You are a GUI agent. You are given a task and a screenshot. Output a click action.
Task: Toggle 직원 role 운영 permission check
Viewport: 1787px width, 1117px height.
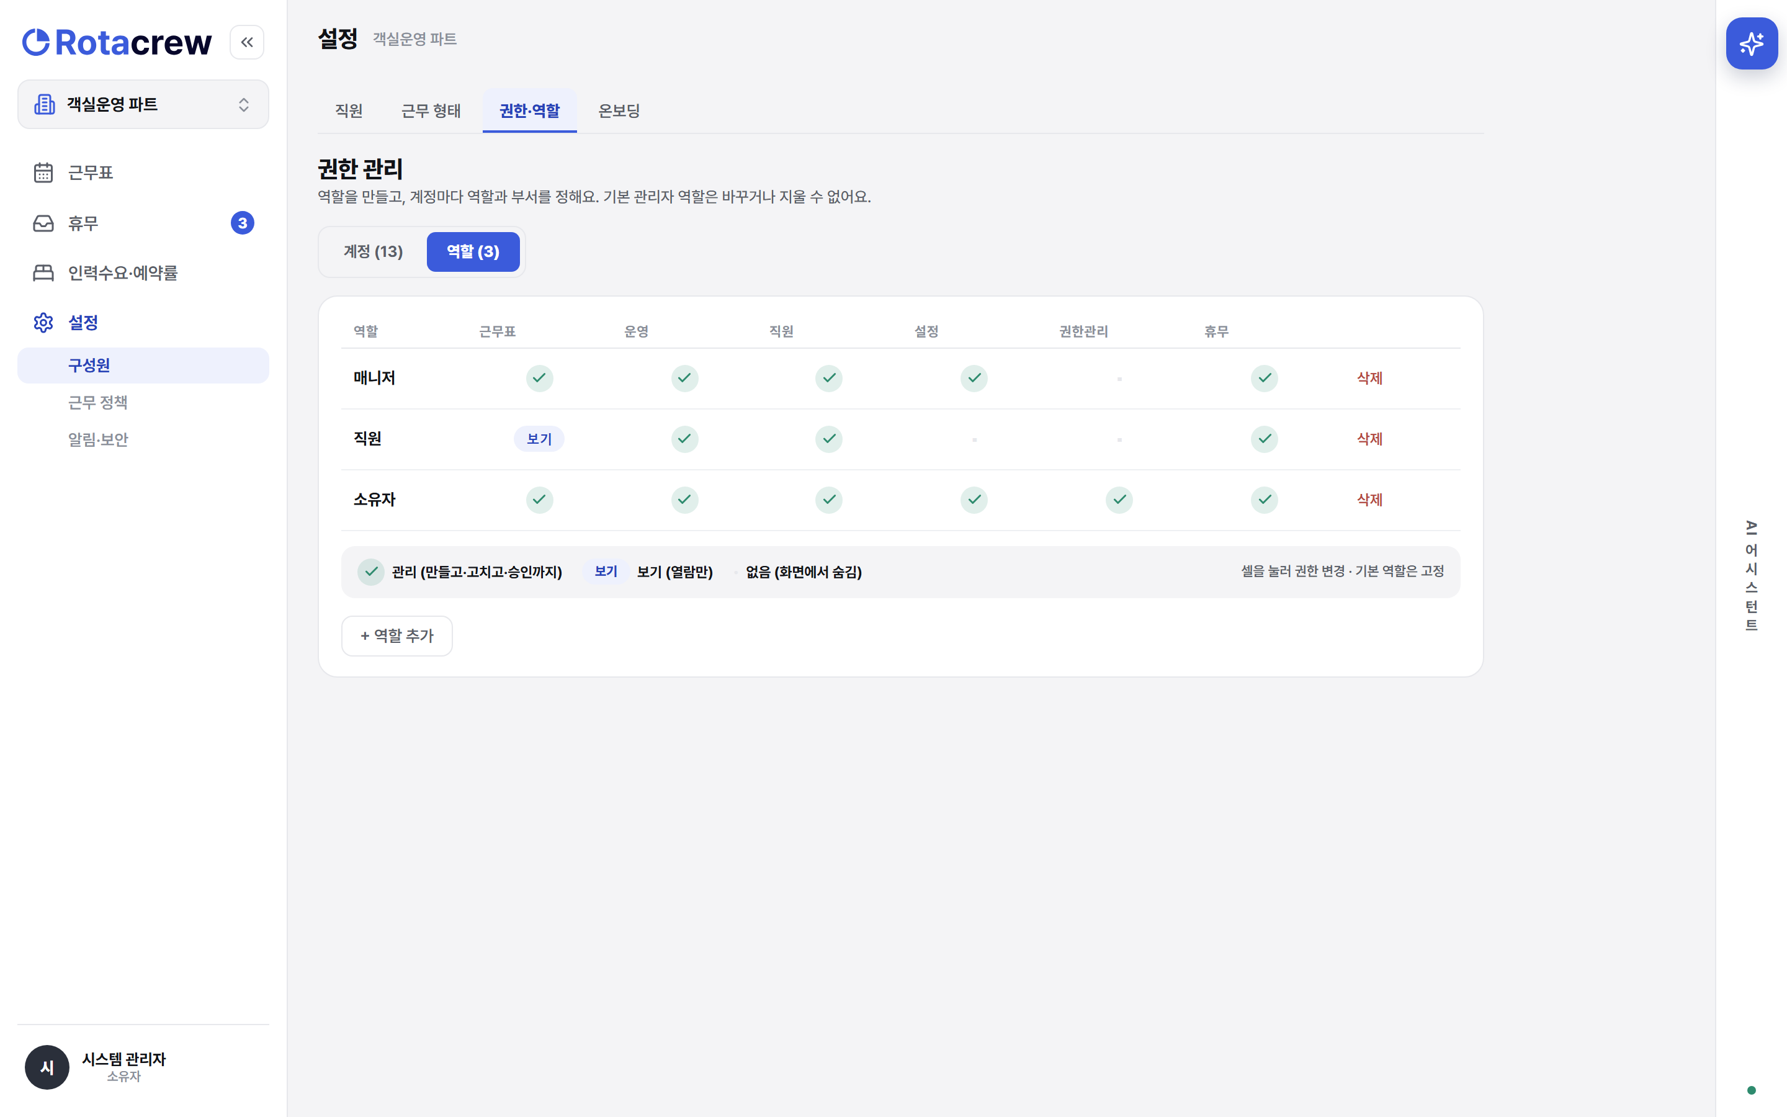pyautogui.click(x=684, y=439)
